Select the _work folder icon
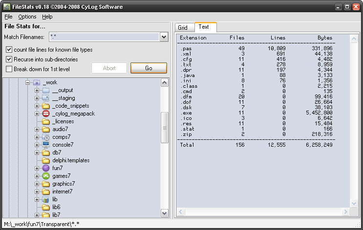363x230 pixels. click(x=37, y=82)
